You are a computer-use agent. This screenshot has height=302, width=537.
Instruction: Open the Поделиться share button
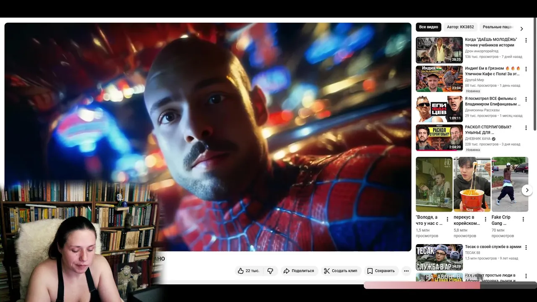tap(299, 271)
